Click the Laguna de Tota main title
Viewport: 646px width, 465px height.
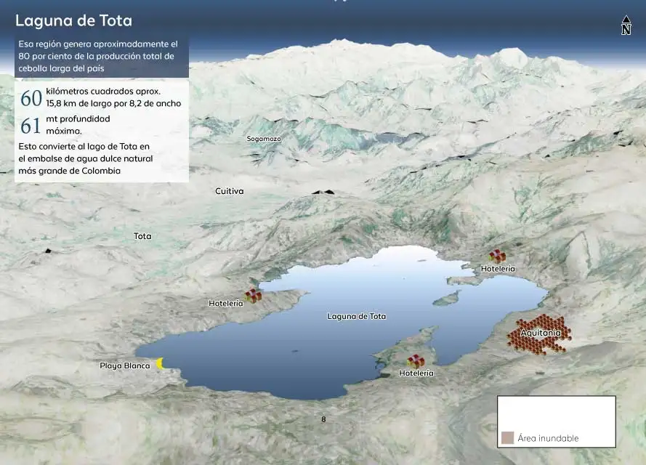(x=73, y=21)
